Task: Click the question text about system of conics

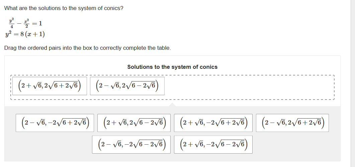Action: point(64,8)
